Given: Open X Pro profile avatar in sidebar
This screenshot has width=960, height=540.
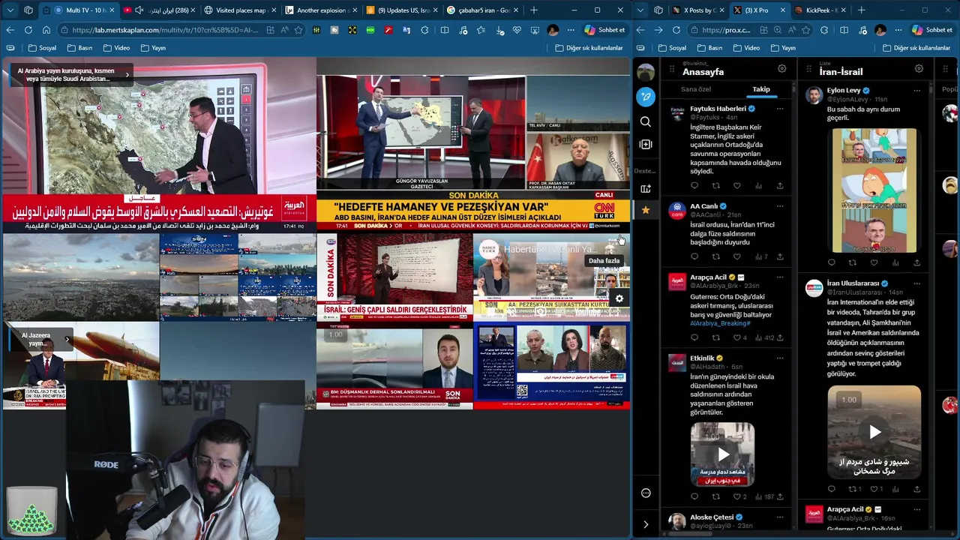Looking at the screenshot, I should tap(646, 73).
